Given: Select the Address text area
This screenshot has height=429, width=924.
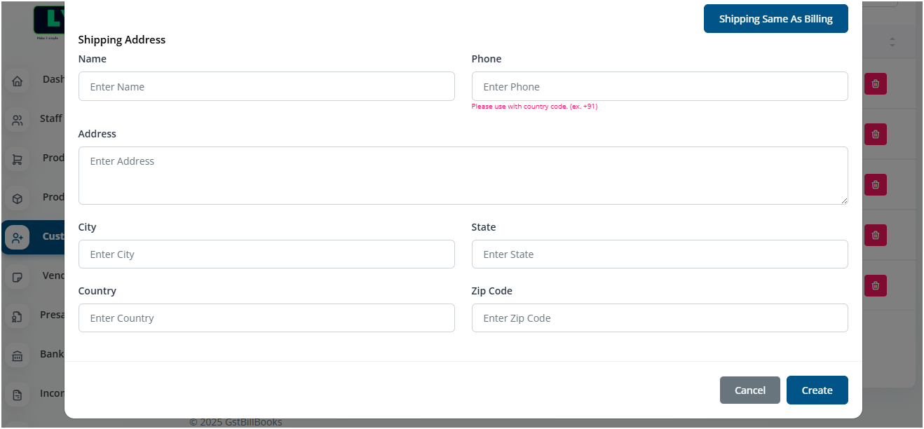Looking at the screenshot, I should click(x=463, y=175).
